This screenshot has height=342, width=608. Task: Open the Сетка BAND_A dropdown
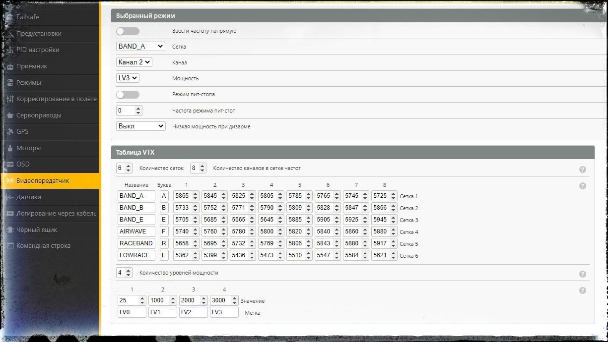(140, 46)
